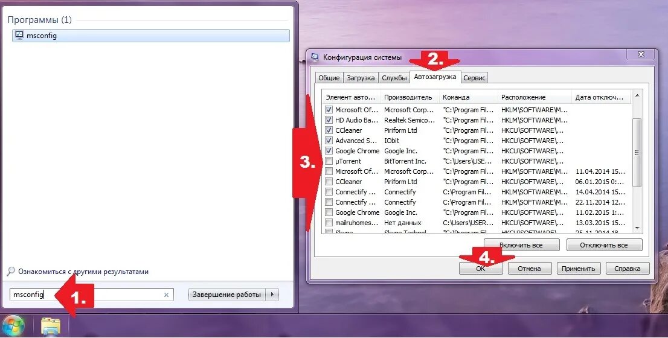668x338 pixels.
Task: Confirm the dialog with OK
Action: [x=481, y=269]
